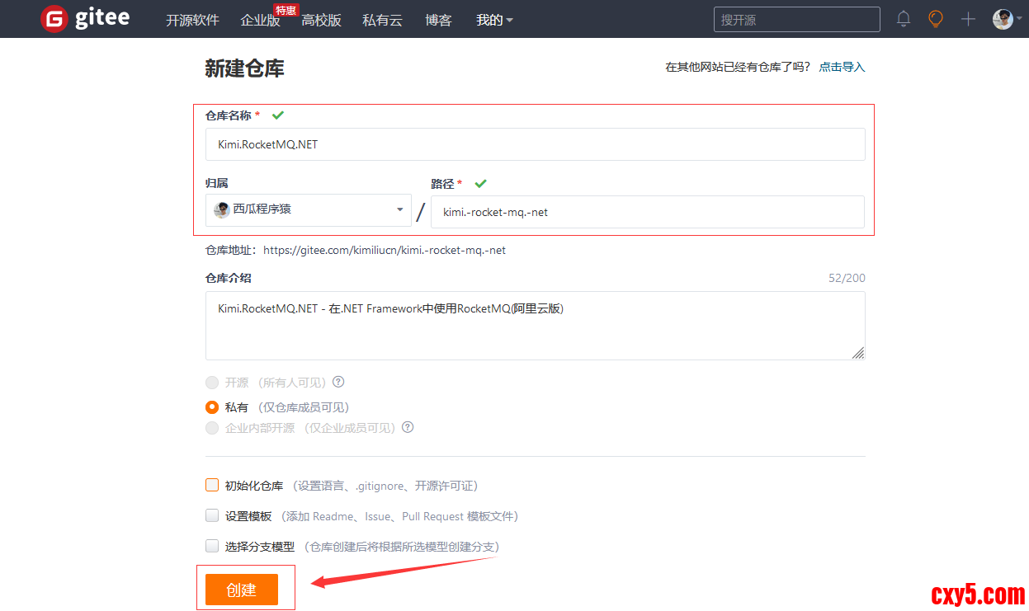This screenshot has width=1029, height=611.
Task: Expand the 归属 owner dropdown
Action: 308,210
